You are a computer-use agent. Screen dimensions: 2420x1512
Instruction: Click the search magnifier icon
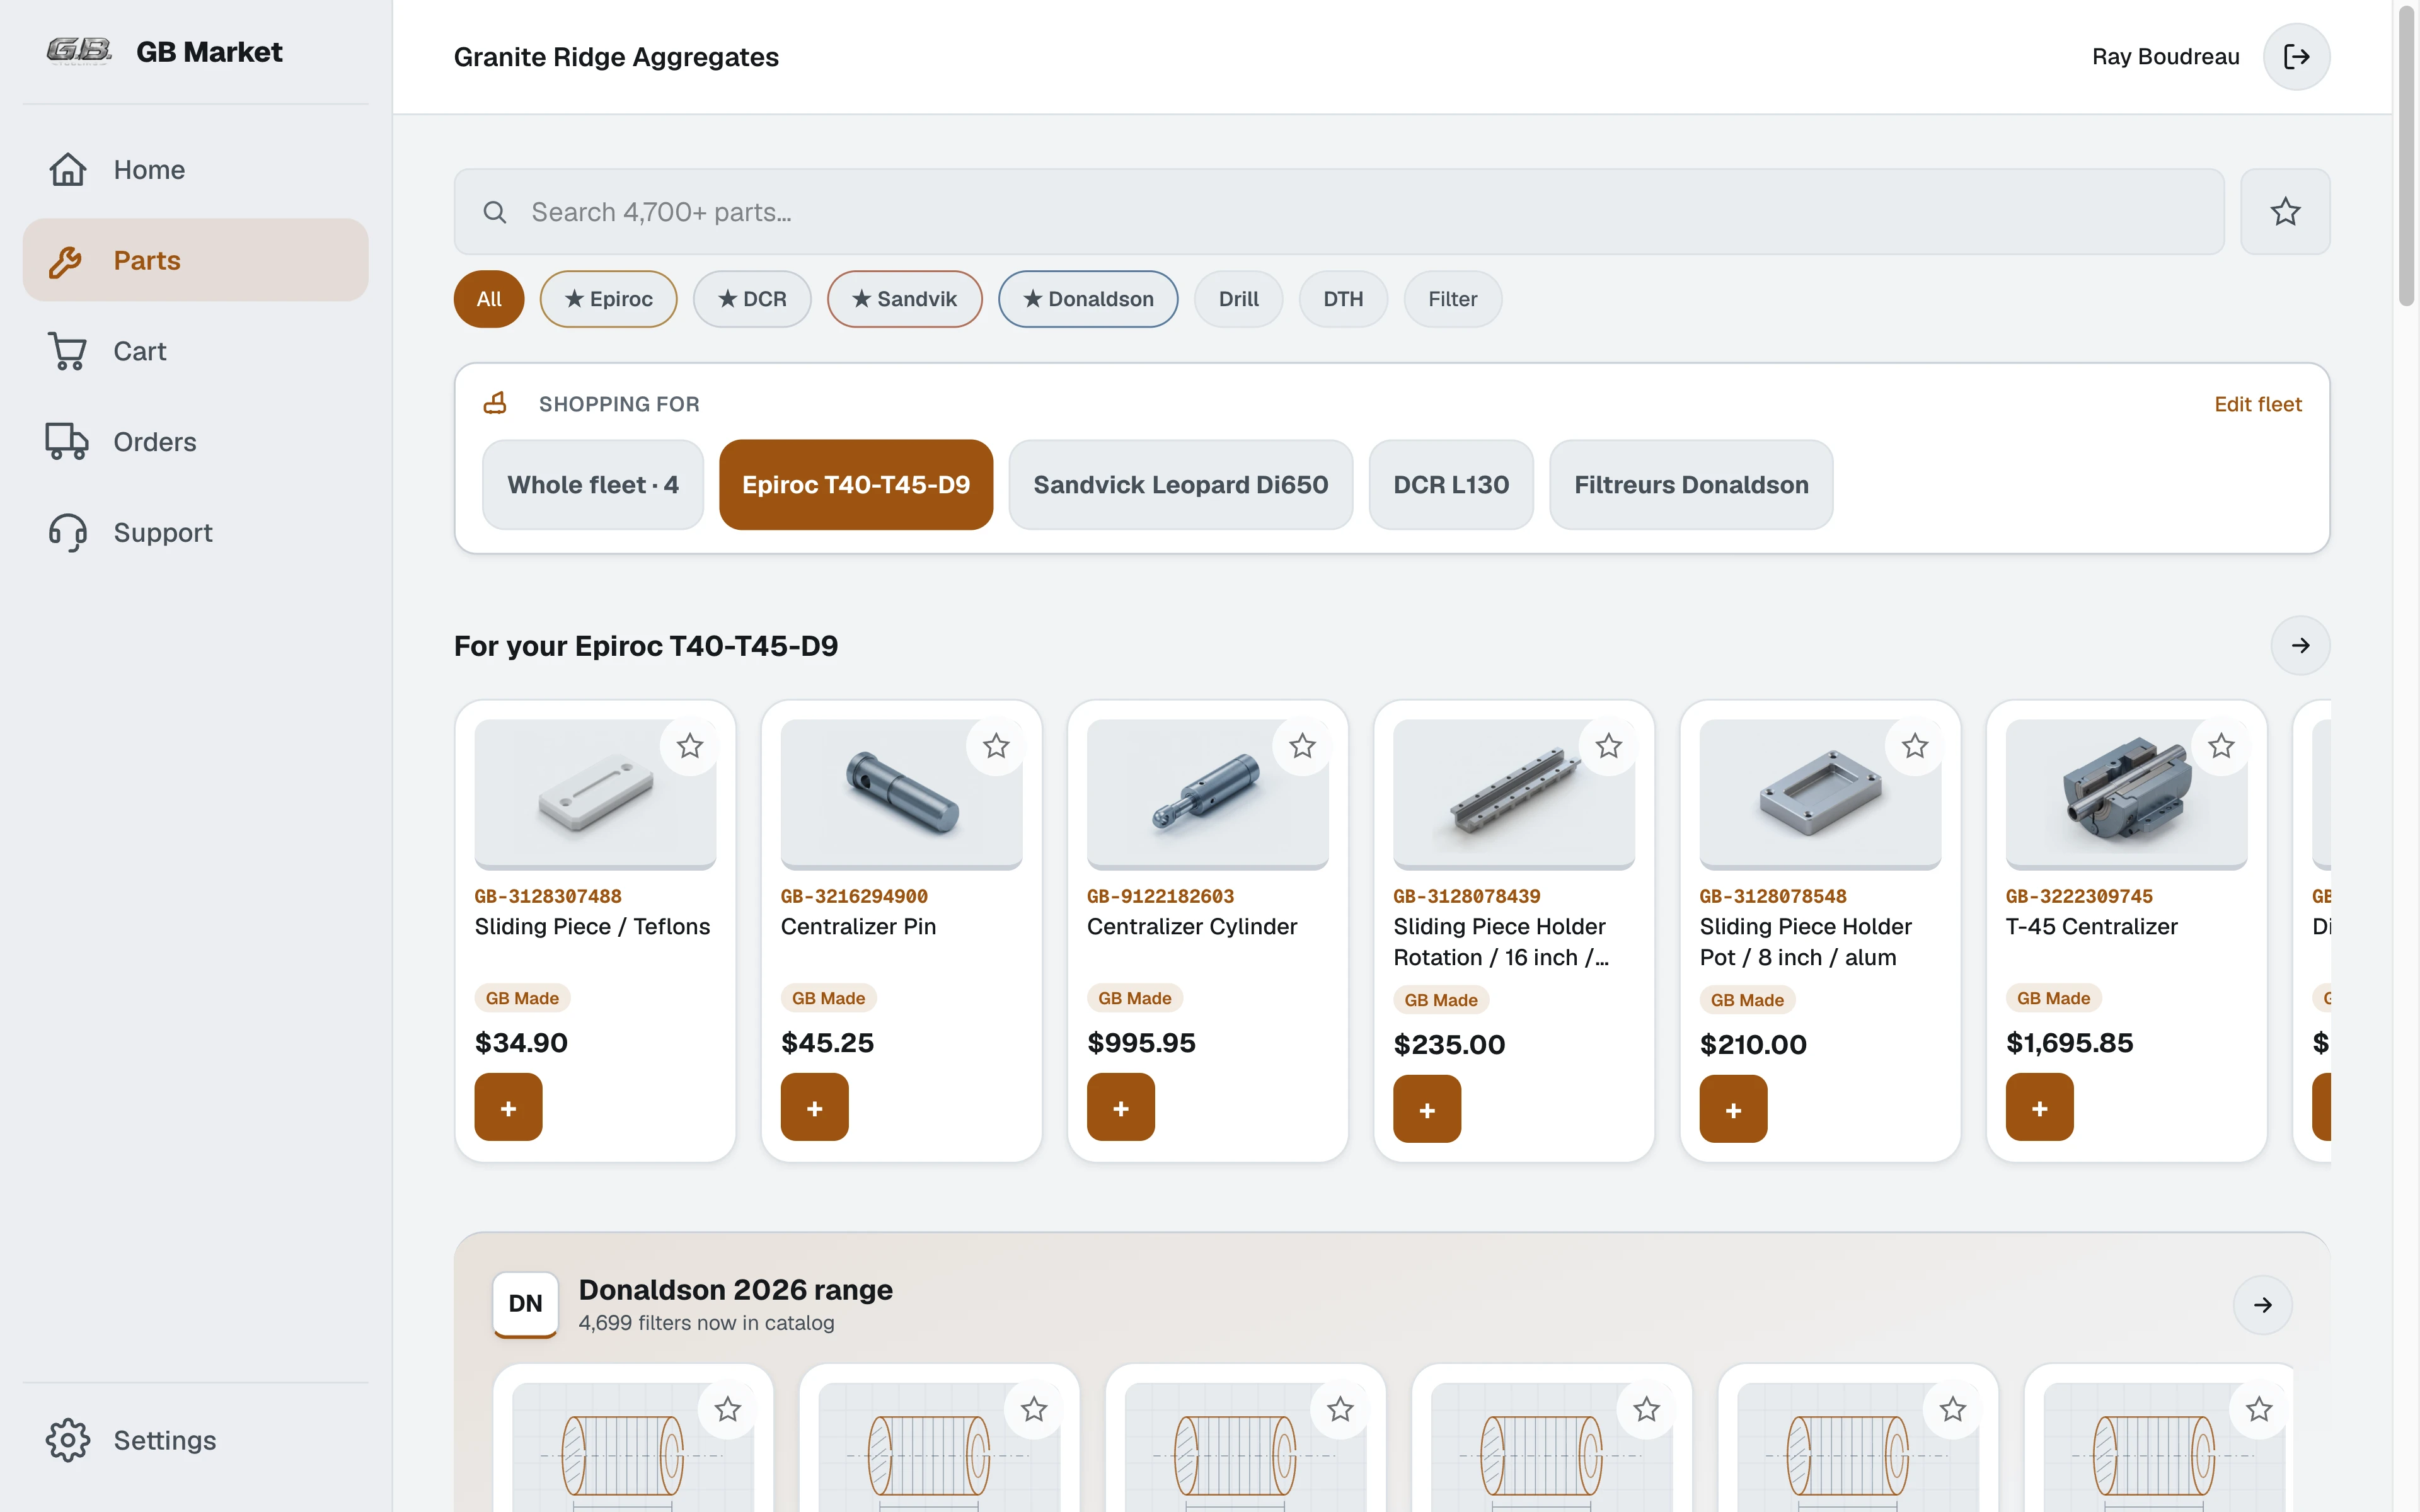(x=495, y=212)
